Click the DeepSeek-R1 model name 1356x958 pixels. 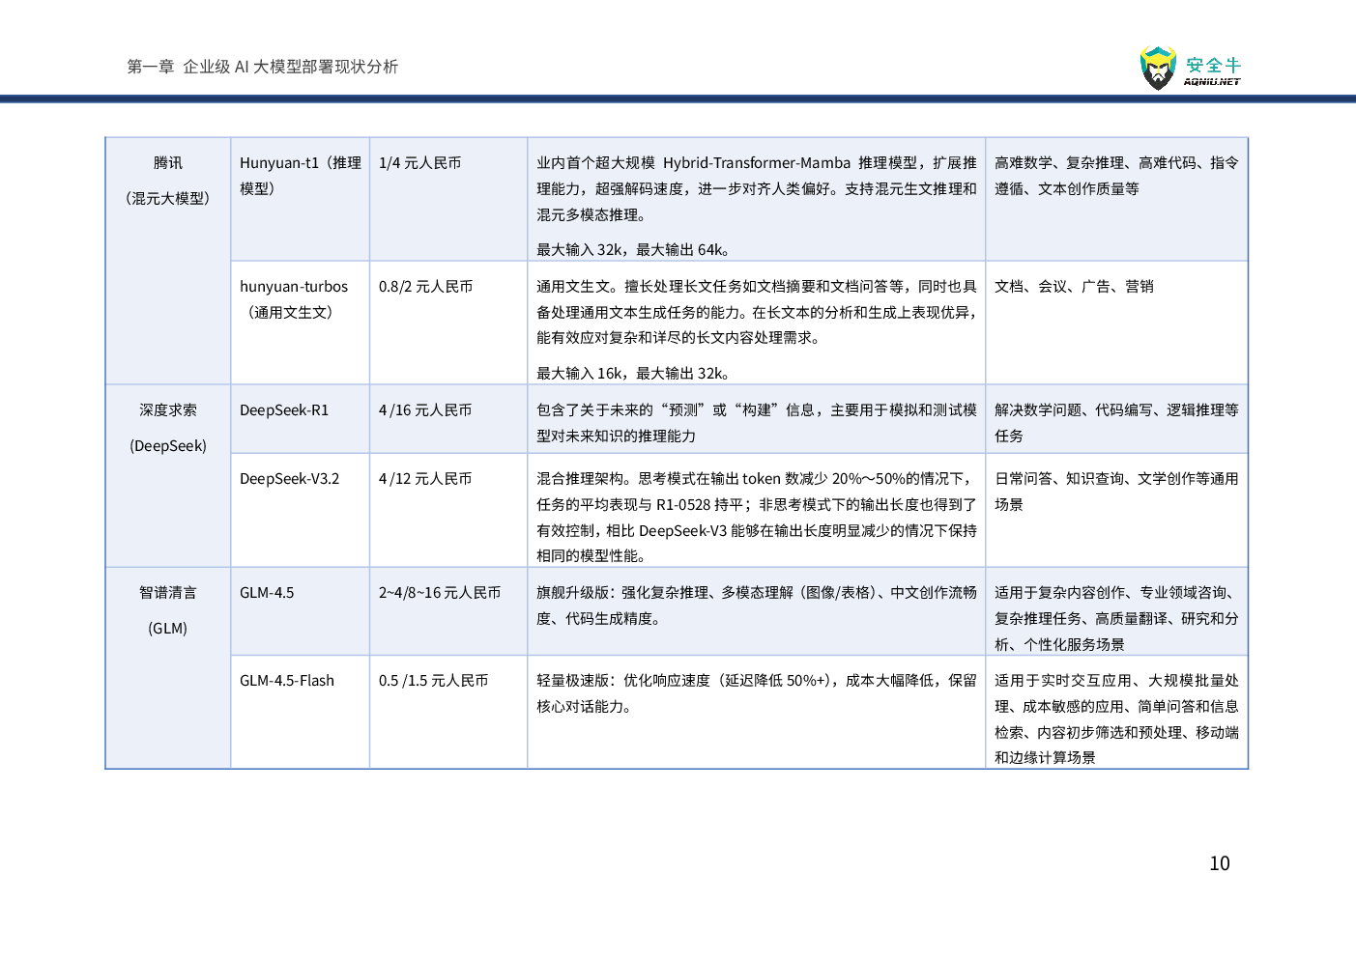click(284, 410)
